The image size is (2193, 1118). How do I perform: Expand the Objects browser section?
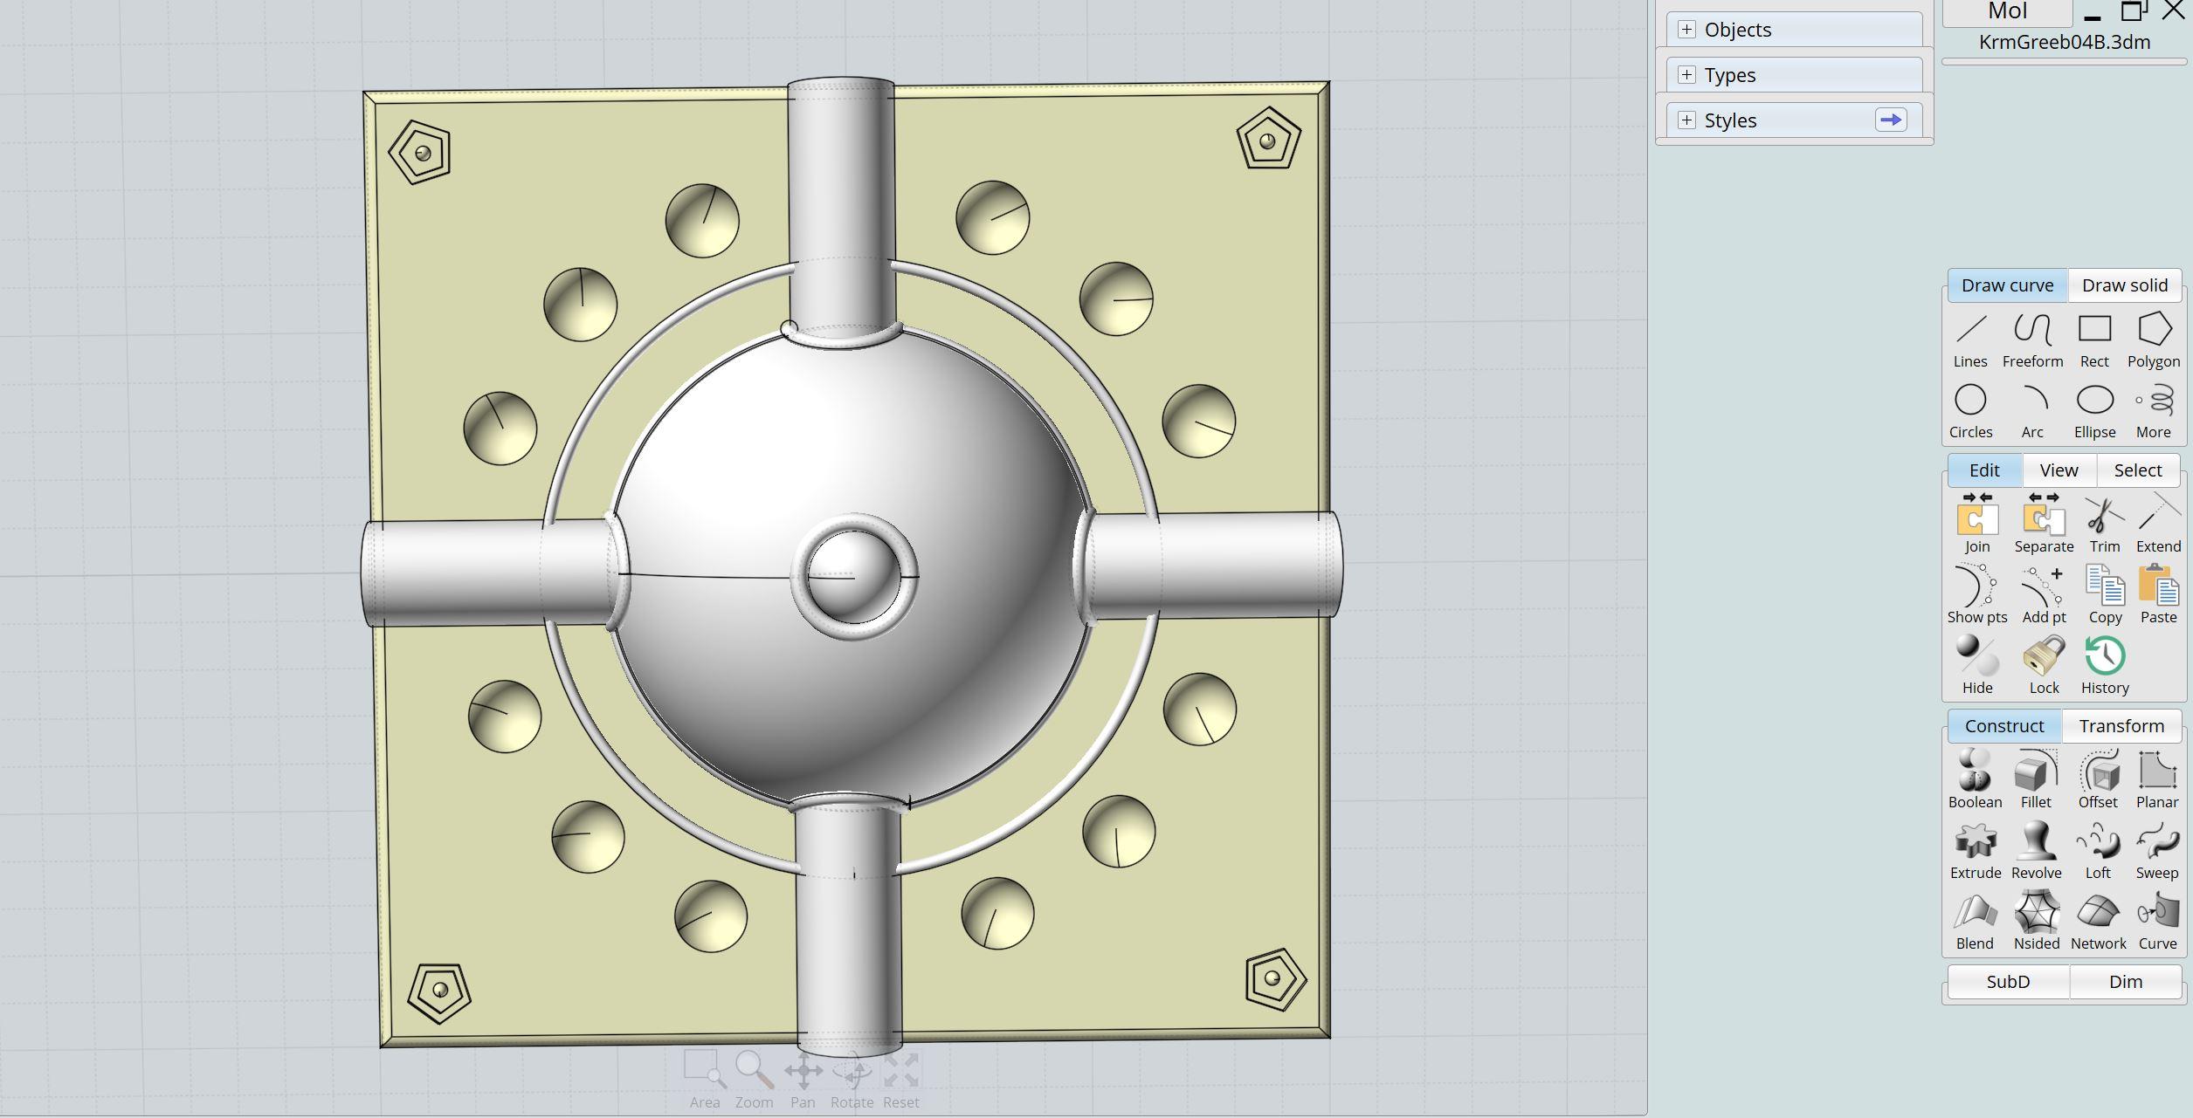[x=1686, y=30]
